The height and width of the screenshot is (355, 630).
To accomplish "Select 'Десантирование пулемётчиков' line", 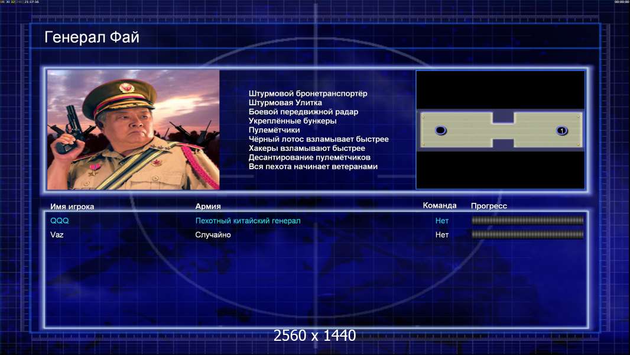I will pyautogui.click(x=309, y=157).
